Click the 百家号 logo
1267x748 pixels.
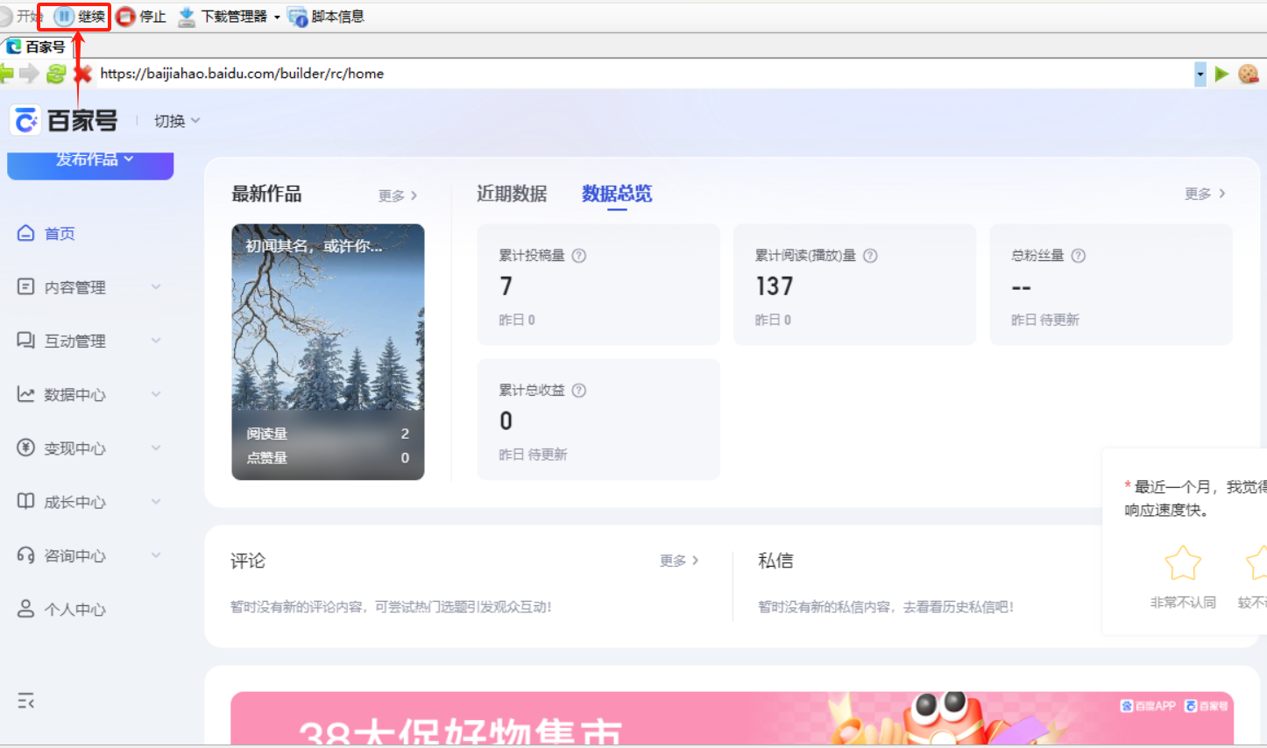point(64,120)
